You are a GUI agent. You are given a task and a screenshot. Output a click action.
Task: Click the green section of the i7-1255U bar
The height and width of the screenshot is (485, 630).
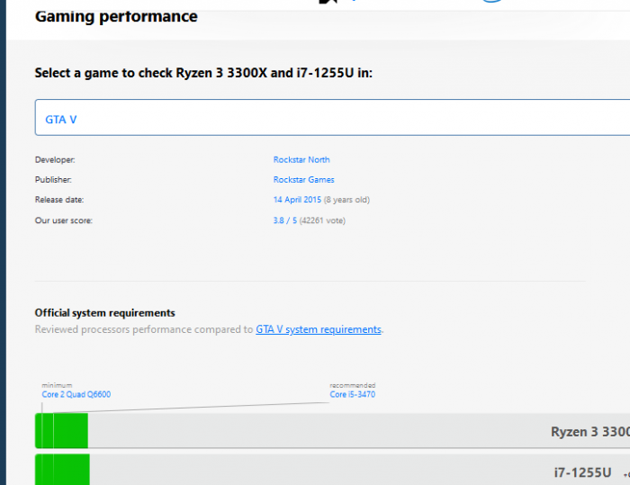(62, 471)
